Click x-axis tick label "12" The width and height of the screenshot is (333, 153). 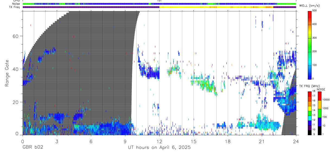(x=159, y=141)
